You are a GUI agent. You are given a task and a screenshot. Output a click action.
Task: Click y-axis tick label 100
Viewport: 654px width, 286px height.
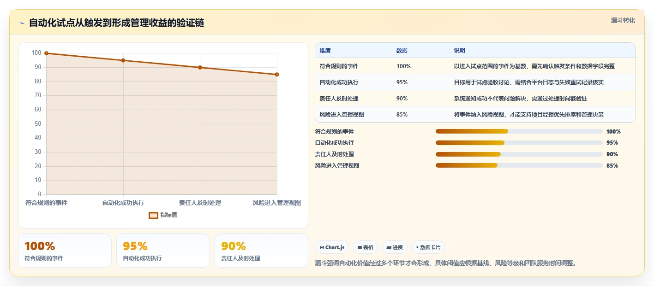[36, 53]
